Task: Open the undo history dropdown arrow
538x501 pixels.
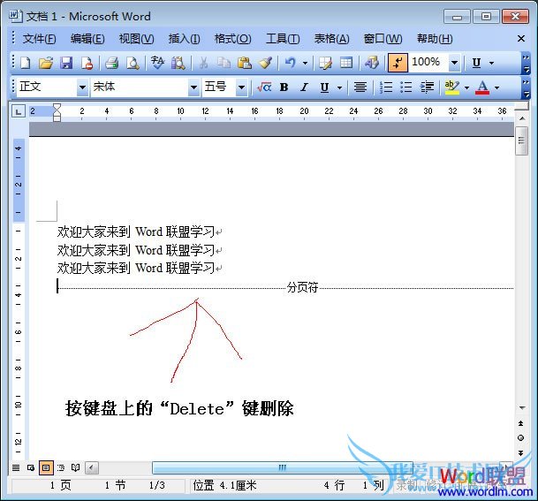Action: tap(305, 63)
